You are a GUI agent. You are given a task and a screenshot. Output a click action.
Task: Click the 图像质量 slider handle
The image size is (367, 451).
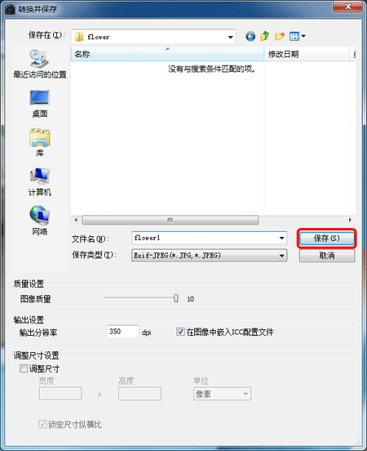(175, 298)
